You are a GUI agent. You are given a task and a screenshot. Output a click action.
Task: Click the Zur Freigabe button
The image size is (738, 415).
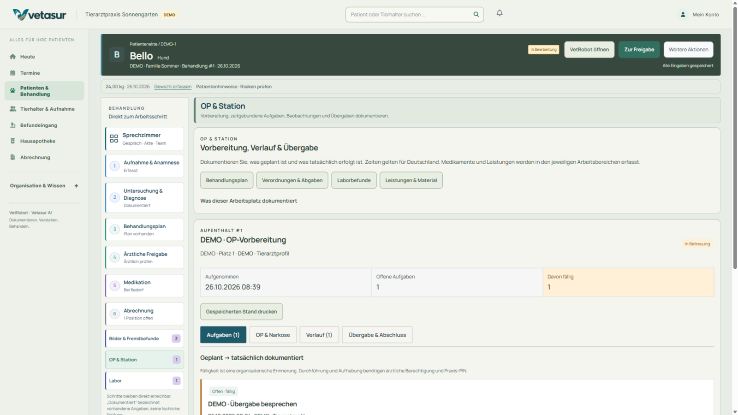click(x=639, y=49)
